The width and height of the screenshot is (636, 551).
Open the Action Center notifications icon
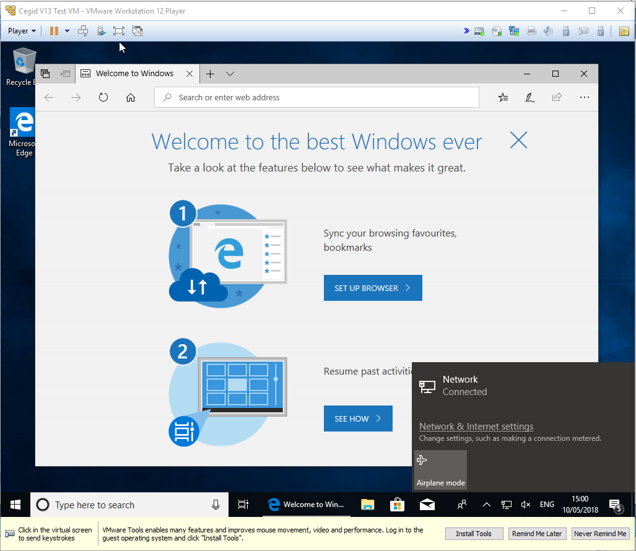click(x=616, y=505)
